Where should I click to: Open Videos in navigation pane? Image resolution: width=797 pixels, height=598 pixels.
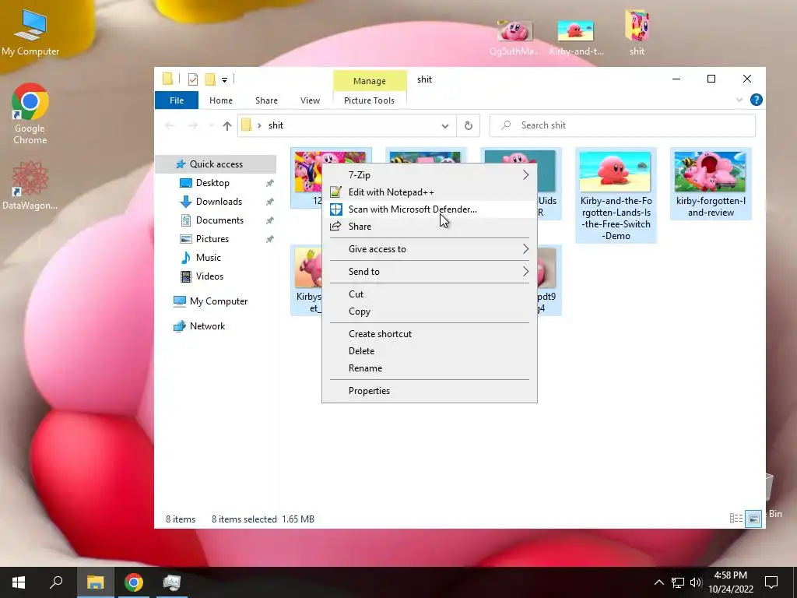point(209,276)
